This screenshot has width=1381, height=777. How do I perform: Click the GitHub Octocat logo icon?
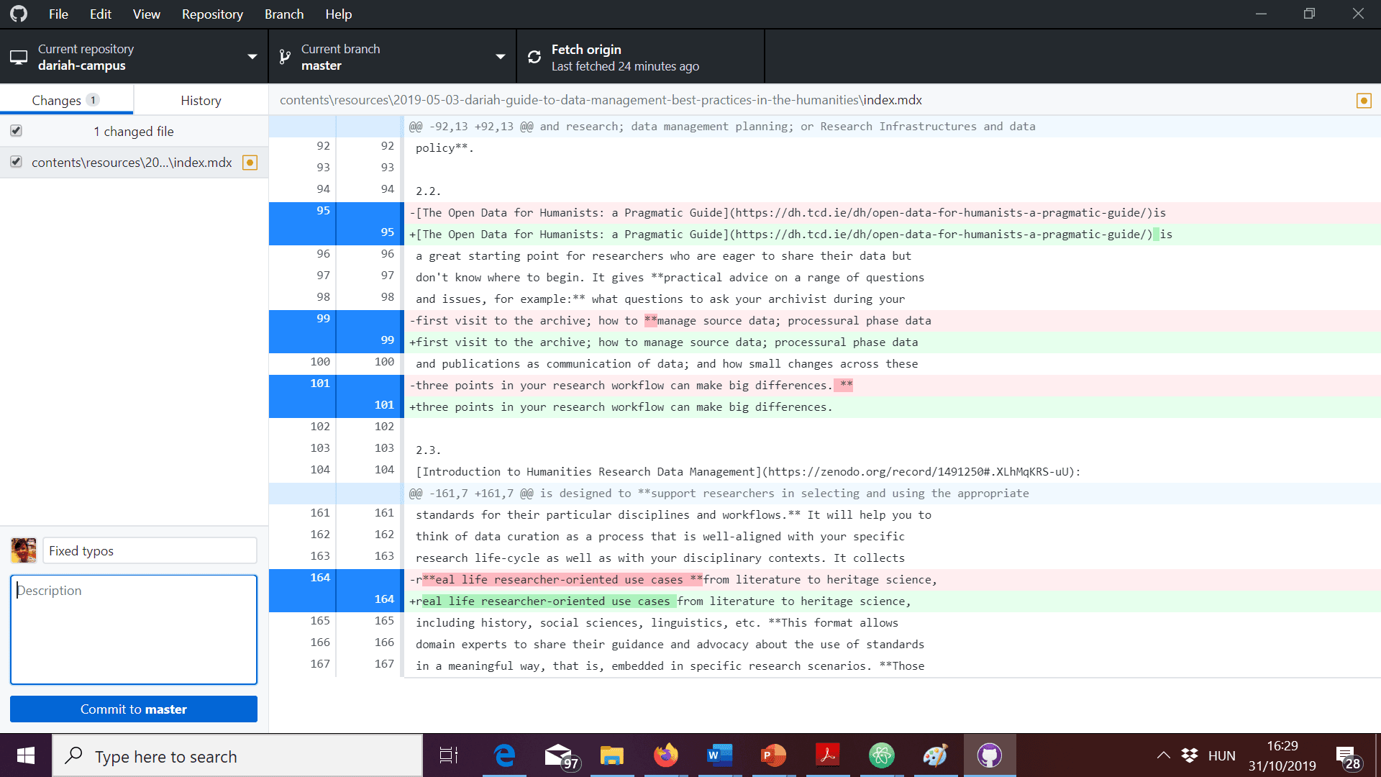[19, 14]
